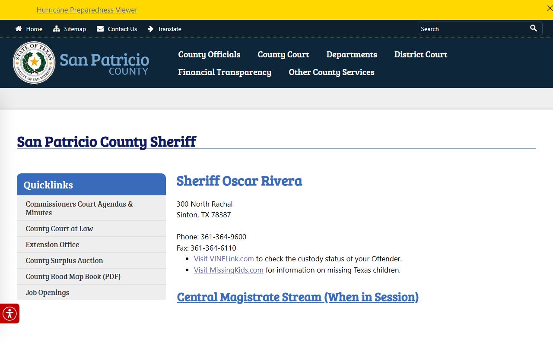This screenshot has height=345, width=553.
Task: Open the Other County Services menu
Action: (331, 72)
